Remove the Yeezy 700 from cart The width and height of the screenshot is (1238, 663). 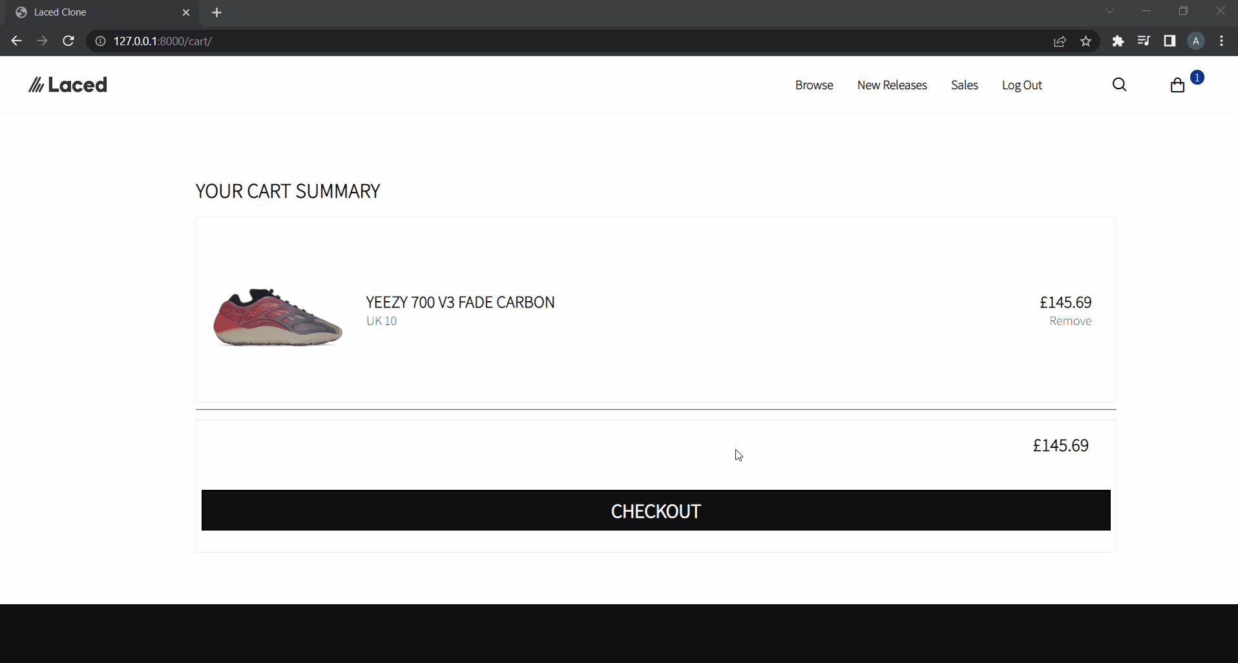[x=1071, y=321]
